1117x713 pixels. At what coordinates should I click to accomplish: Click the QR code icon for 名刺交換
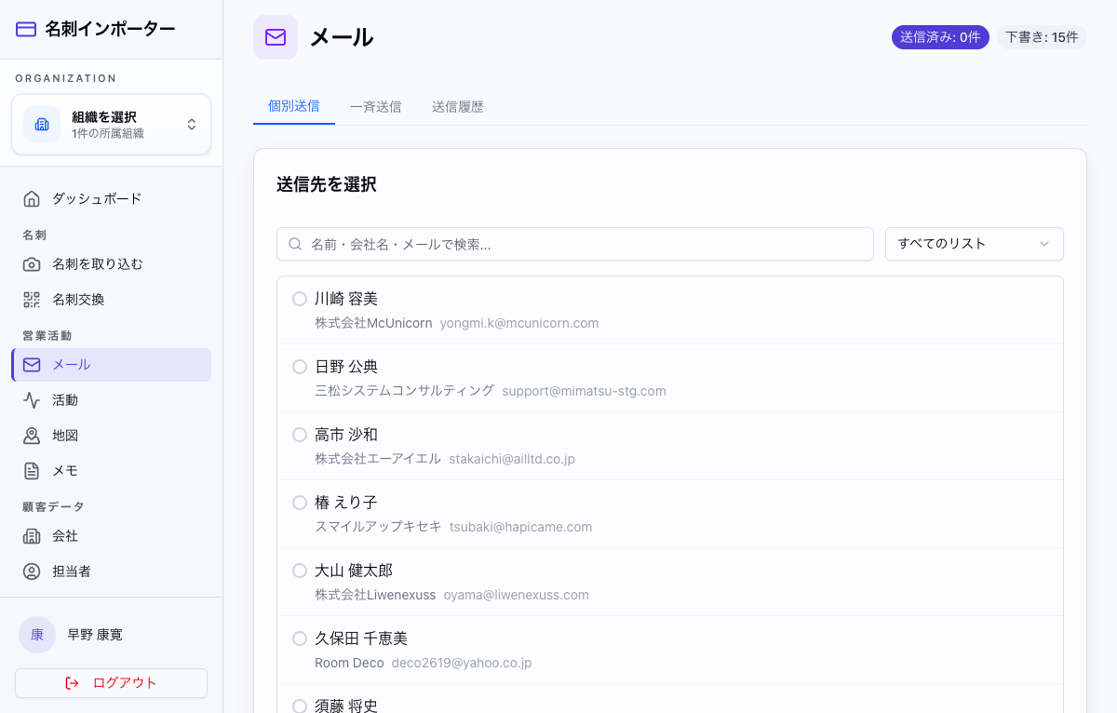point(32,300)
